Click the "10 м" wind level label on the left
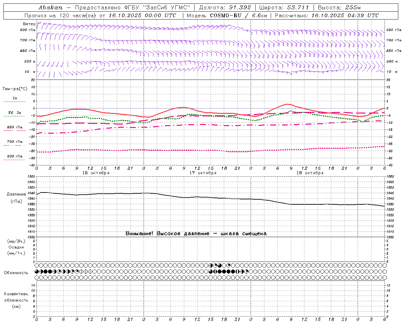The width and height of the screenshot is (403, 322). (30, 72)
